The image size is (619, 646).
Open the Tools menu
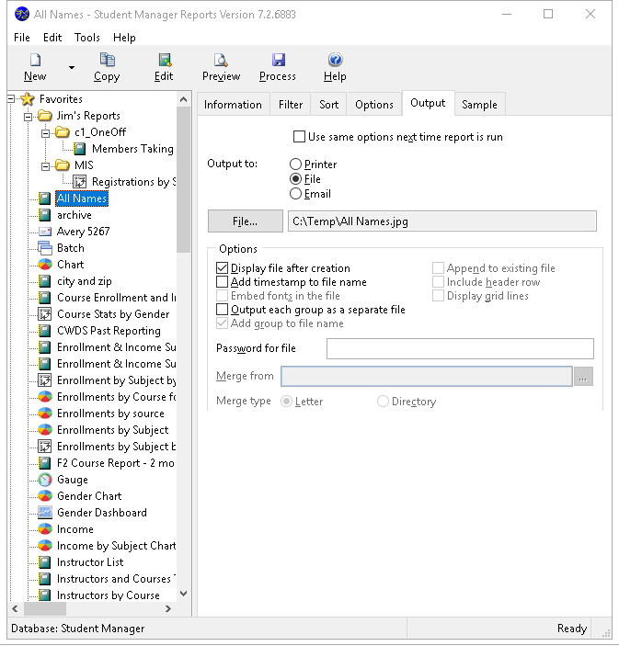pos(87,38)
